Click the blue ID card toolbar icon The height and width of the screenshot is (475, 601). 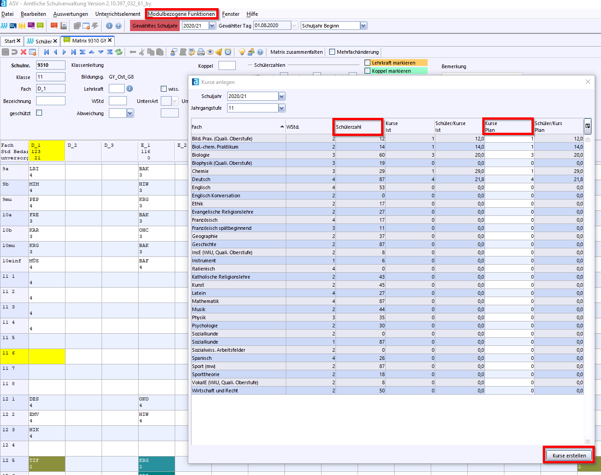tap(13, 26)
